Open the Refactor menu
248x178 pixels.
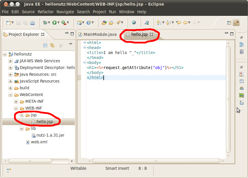click(x=46, y=12)
